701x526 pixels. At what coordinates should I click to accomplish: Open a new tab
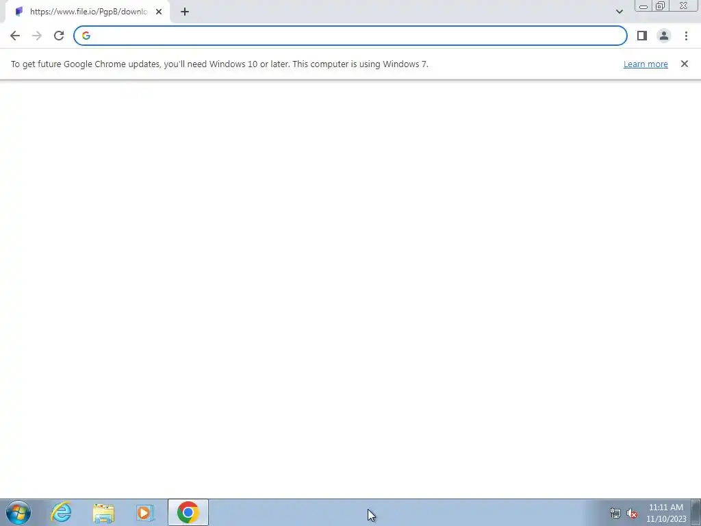click(x=185, y=12)
